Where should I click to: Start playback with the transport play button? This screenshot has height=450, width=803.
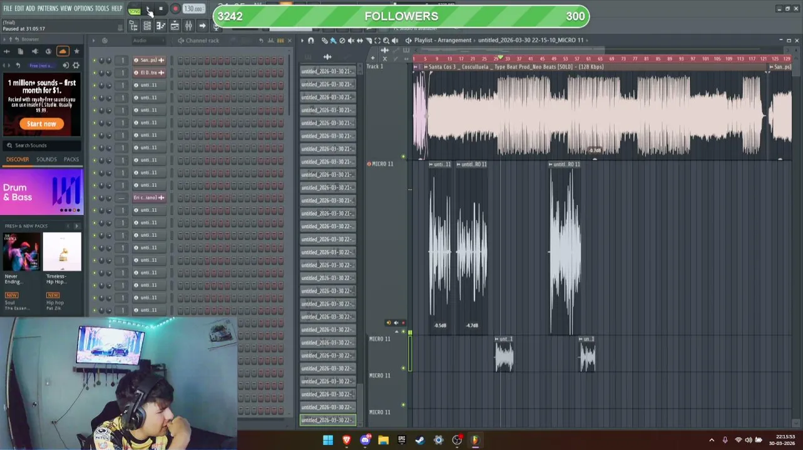[148, 9]
